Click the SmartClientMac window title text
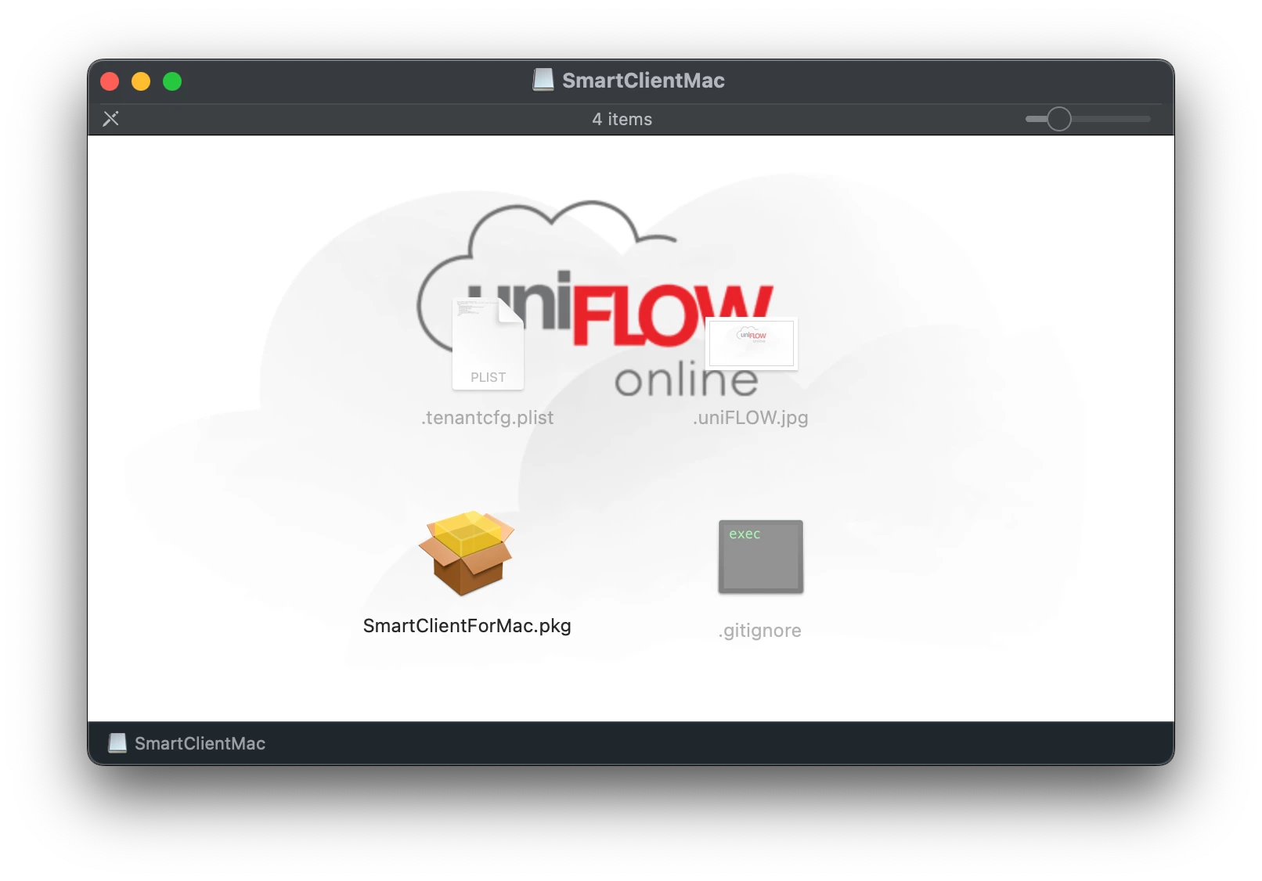 644,80
